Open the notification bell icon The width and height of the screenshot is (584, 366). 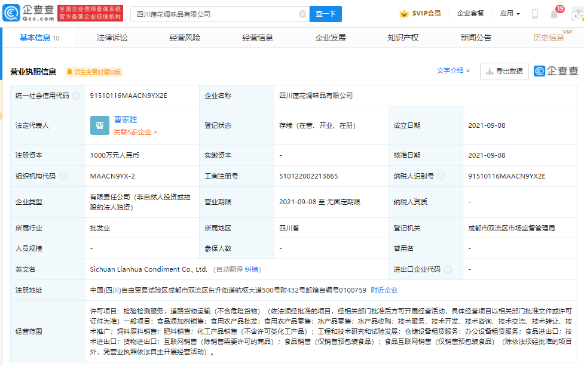(554, 14)
